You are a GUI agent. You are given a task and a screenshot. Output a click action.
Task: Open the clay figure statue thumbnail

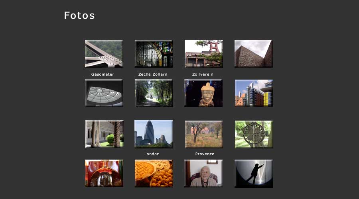(x=203, y=93)
